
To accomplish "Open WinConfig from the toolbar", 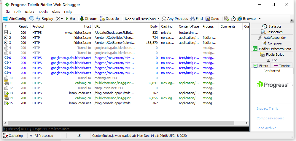I will pyautogui.click(x=15, y=19).
